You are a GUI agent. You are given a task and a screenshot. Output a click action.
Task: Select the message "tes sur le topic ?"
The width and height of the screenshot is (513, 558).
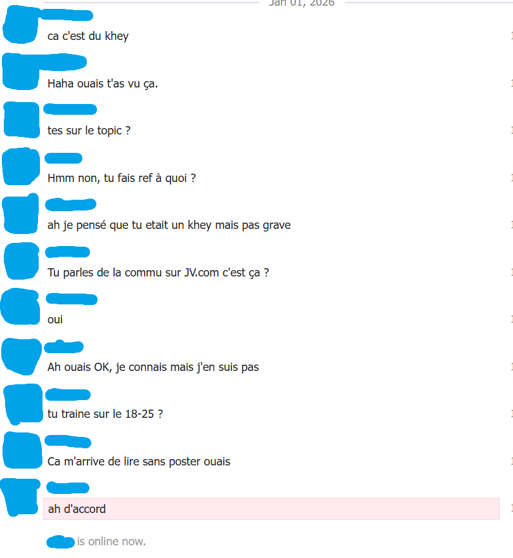[x=89, y=131]
